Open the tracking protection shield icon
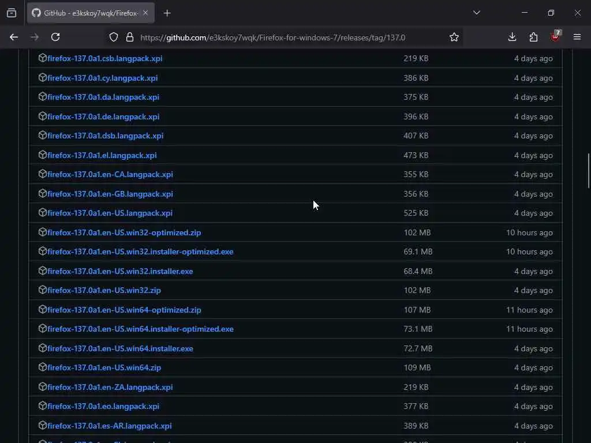 click(x=114, y=37)
